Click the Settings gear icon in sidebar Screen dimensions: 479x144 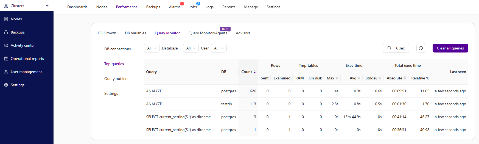point(6,85)
